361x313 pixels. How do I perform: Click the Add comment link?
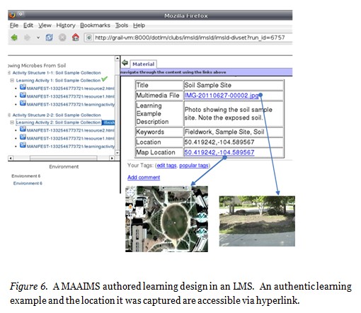144,177
